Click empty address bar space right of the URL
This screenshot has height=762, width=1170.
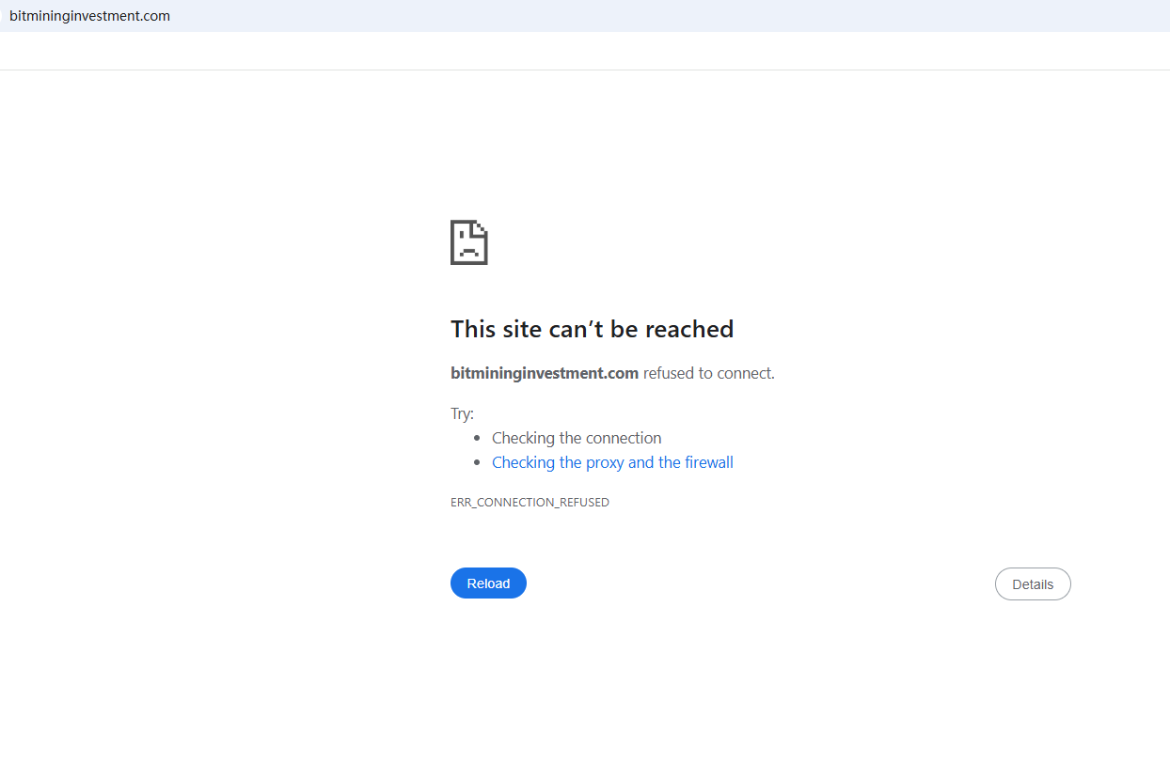(658, 16)
